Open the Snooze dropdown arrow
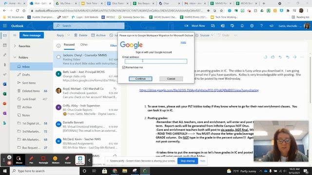The height and width of the screenshot is (175, 312). point(213,35)
